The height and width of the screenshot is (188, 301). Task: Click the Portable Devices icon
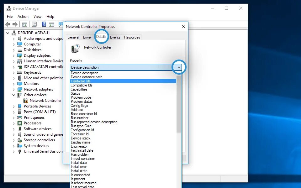click(x=19, y=106)
